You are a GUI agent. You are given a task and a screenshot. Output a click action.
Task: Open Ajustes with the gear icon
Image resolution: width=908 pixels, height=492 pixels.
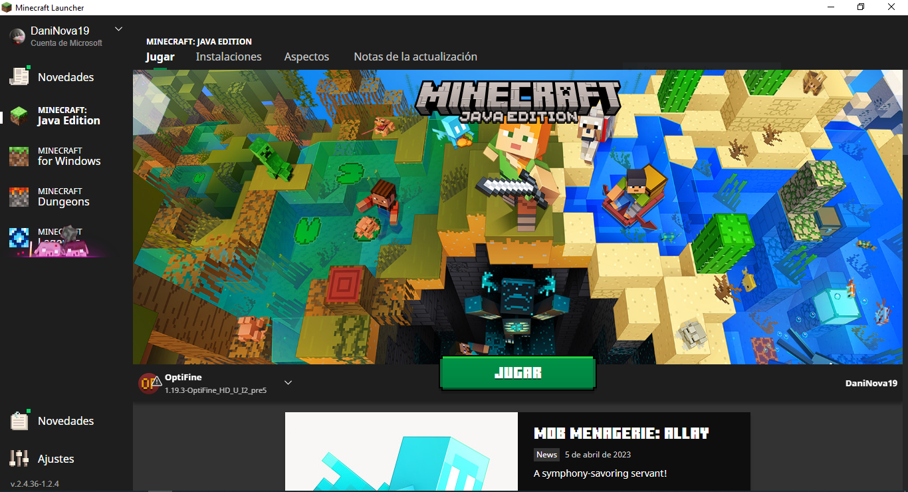[19, 458]
